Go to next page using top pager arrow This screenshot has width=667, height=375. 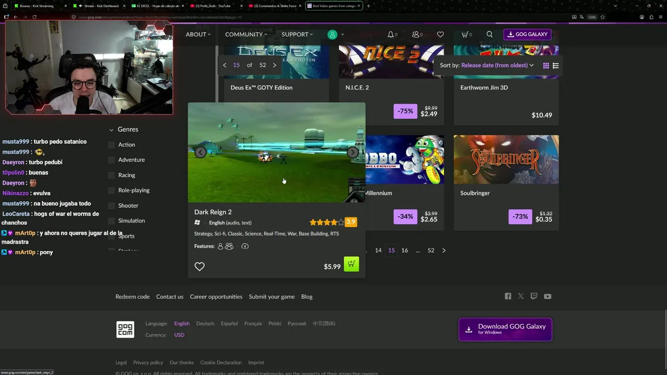pos(275,65)
